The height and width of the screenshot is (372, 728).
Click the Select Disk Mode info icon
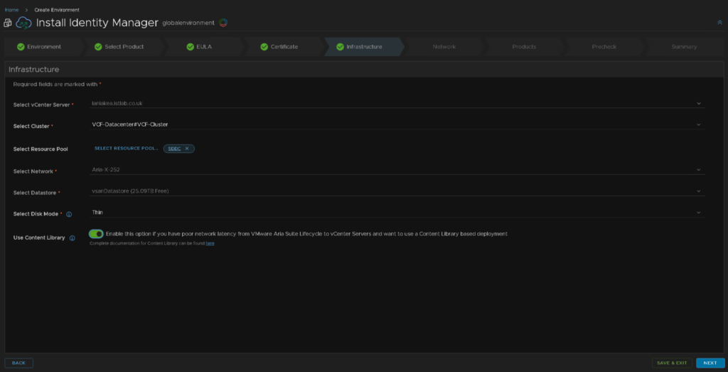coord(69,214)
